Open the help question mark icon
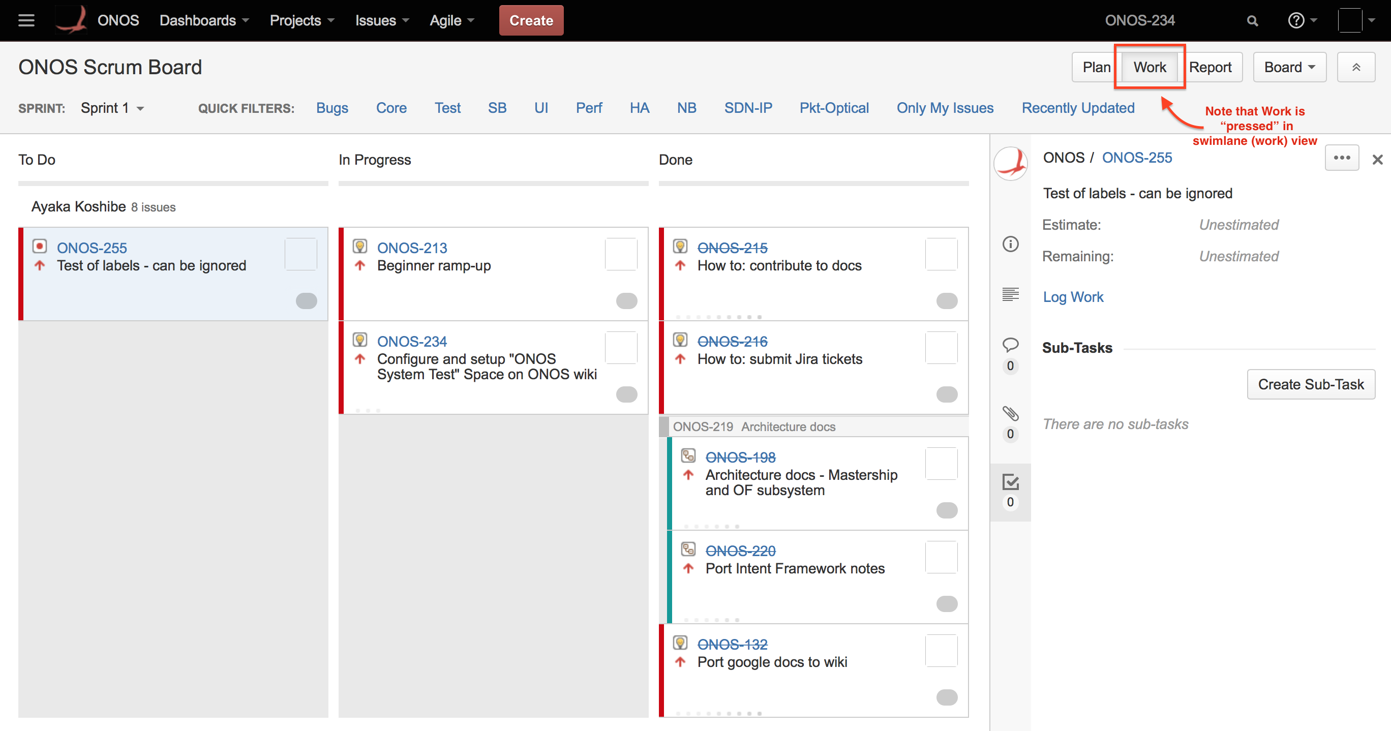Viewport: 1391px width, 731px height. coord(1296,20)
